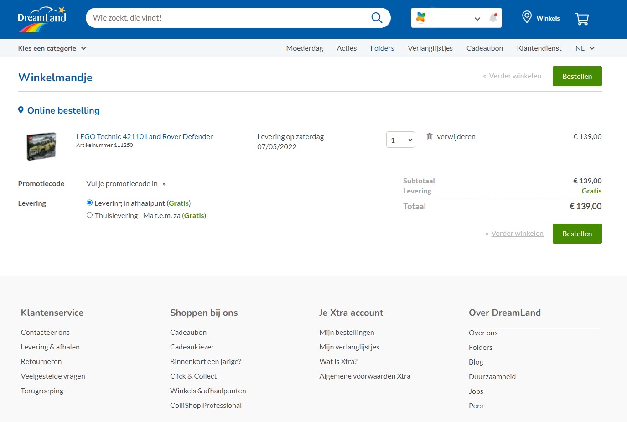Open Binnenkort een jarige? footer link
The image size is (627, 422).
pyautogui.click(x=206, y=362)
